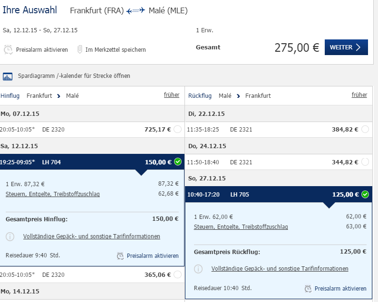
Task: Open Spardiagramm /-kalender für Strecke öffnen
Action: pos(74,76)
